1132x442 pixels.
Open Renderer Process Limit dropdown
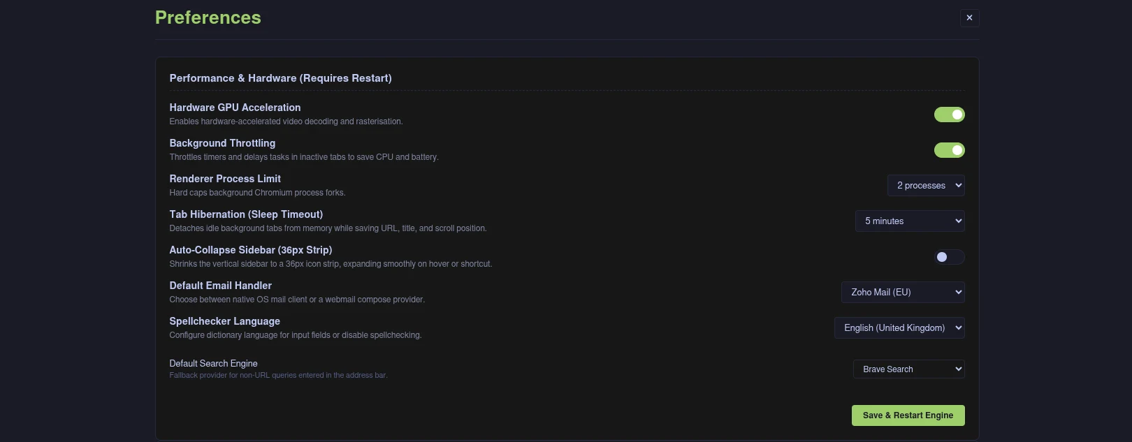point(926,186)
